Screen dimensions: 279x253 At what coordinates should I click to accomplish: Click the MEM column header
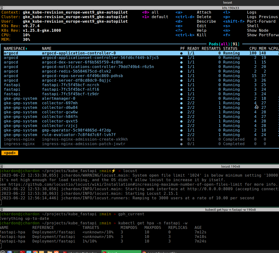[262, 49]
